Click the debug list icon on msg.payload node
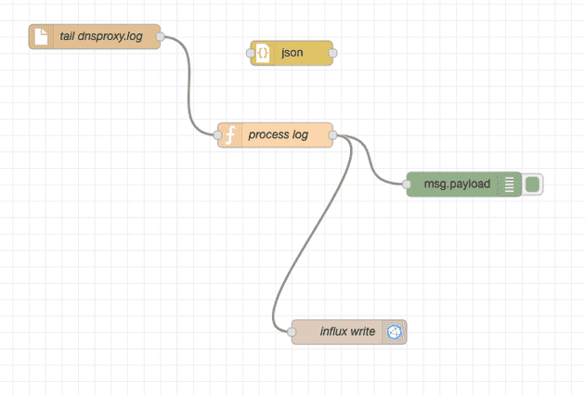The height and width of the screenshot is (395, 585). [x=509, y=185]
